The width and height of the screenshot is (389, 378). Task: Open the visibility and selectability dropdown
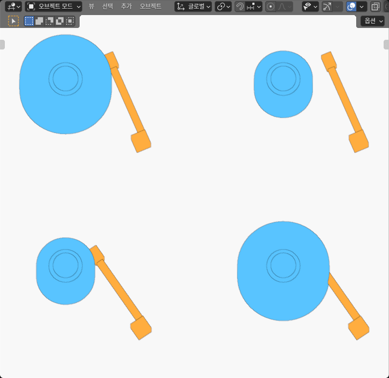pos(310,6)
